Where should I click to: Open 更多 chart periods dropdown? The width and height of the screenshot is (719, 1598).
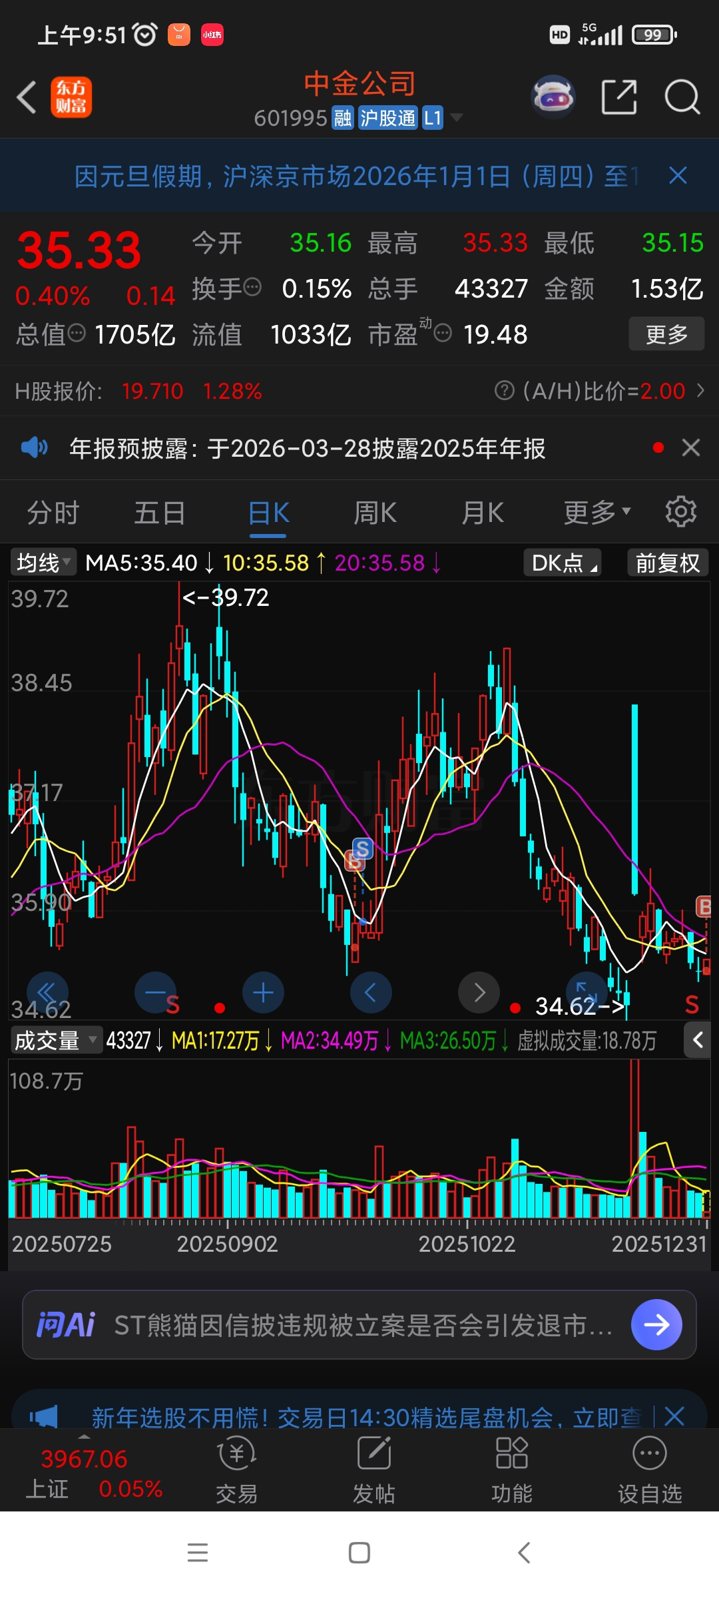[597, 512]
